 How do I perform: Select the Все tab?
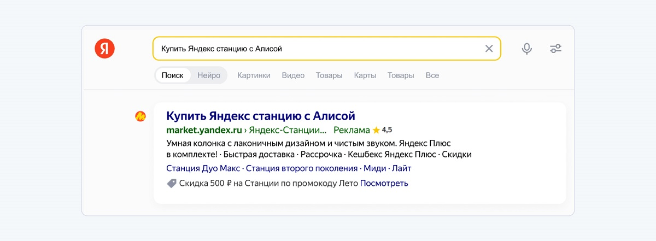pos(432,75)
